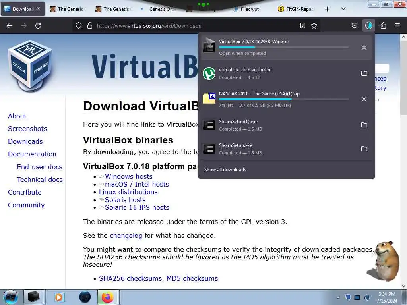Click the uTorrent icon of torrent download
The image size is (407, 305).
209,73
